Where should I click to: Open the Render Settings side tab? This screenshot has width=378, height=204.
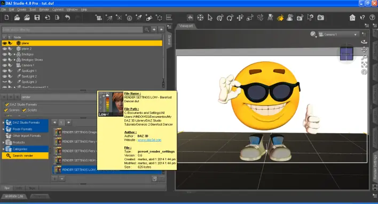(375, 167)
